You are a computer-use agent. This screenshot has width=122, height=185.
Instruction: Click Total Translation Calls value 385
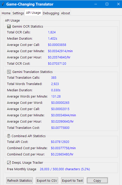point(54,77)
